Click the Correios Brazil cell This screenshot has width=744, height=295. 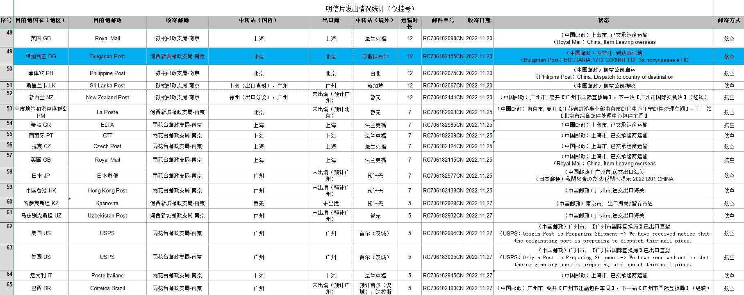click(107, 288)
